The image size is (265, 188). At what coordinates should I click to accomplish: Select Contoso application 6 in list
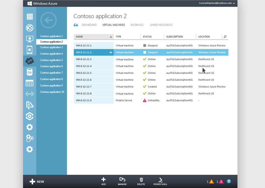click(51, 66)
